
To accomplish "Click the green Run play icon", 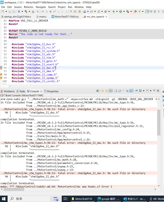I will point(120,12).
